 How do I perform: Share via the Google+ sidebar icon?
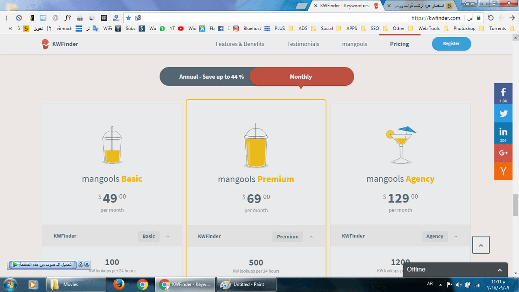tap(503, 153)
